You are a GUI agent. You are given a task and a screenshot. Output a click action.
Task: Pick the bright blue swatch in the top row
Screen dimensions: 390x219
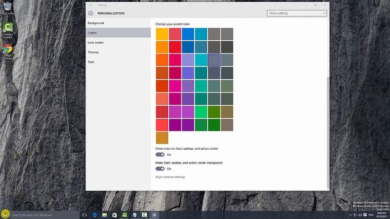coord(188,34)
